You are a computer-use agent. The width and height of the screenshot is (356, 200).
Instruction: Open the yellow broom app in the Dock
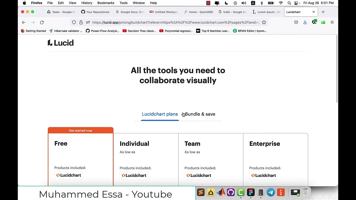click(211, 192)
